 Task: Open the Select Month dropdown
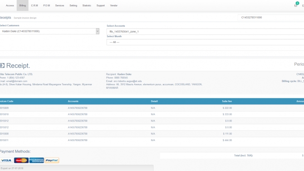pos(206,42)
